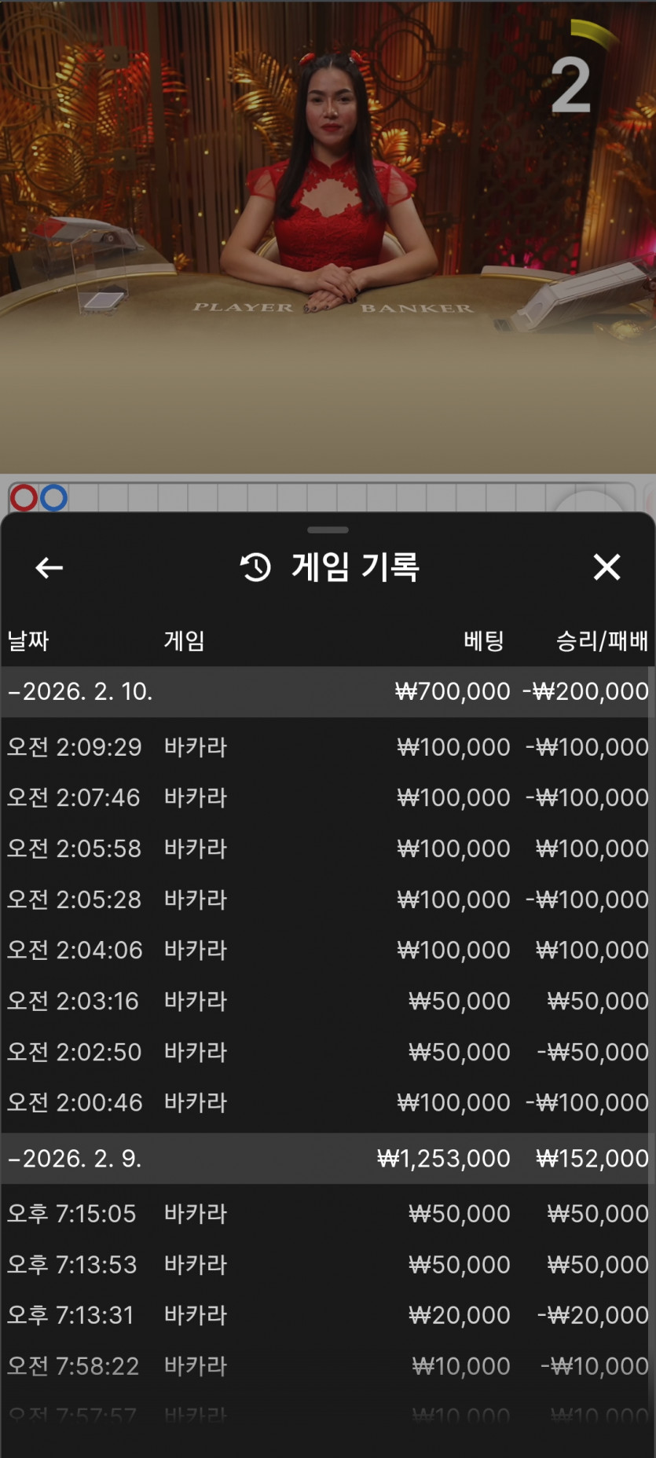Tap the panel drag handle above the title

click(328, 530)
